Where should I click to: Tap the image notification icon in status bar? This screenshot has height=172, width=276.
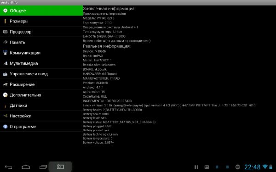pos(207,167)
